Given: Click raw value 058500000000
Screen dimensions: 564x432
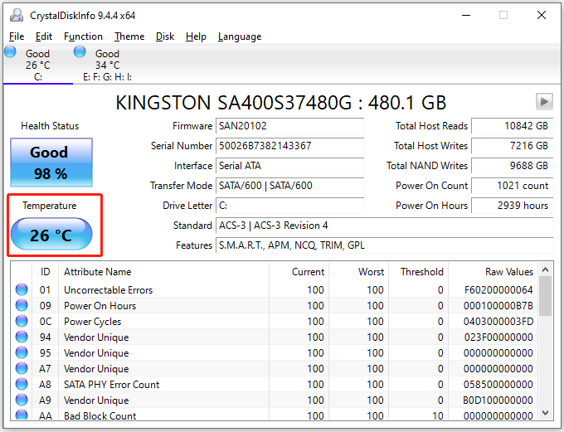Looking at the screenshot, I should tap(498, 385).
